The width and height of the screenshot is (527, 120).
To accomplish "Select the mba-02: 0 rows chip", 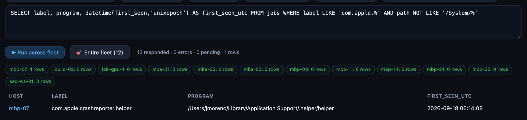I will point(216,69).
